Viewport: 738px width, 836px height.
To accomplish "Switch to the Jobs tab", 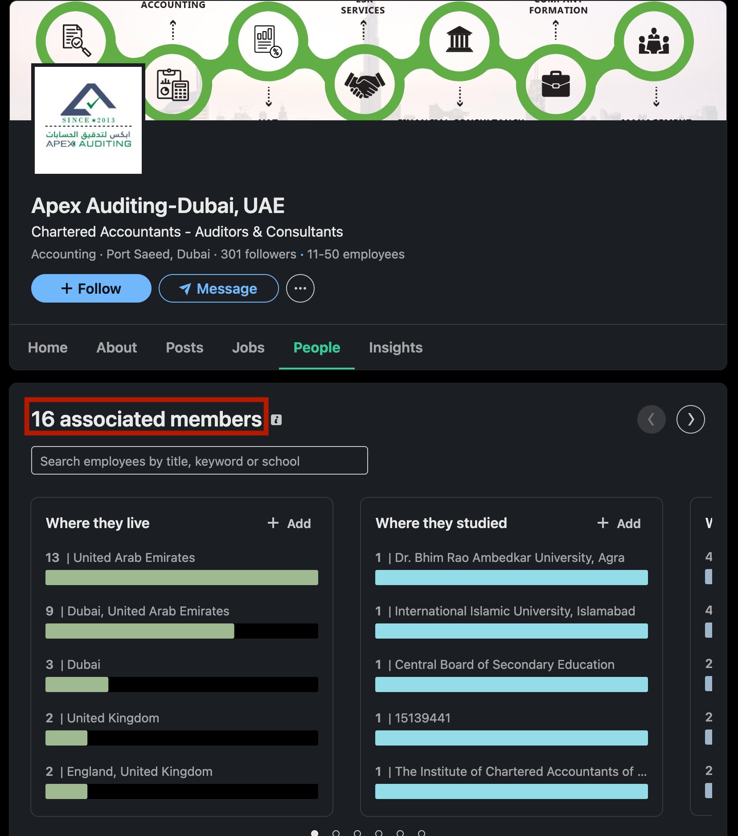I will click(x=248, y=348).
